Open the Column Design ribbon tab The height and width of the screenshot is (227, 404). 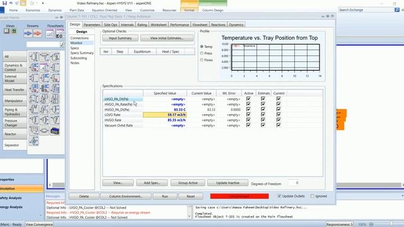pos(213,10)
